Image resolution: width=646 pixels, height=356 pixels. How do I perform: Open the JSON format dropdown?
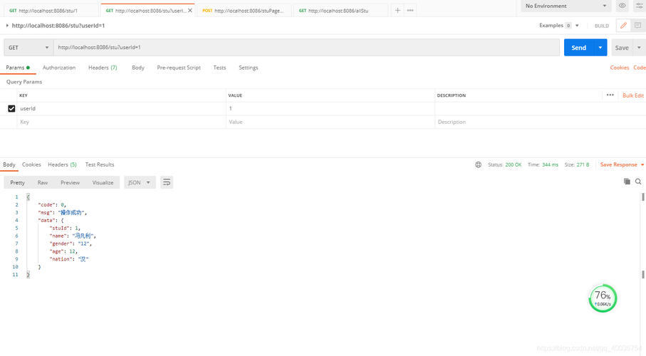click(x=140, y=182)
